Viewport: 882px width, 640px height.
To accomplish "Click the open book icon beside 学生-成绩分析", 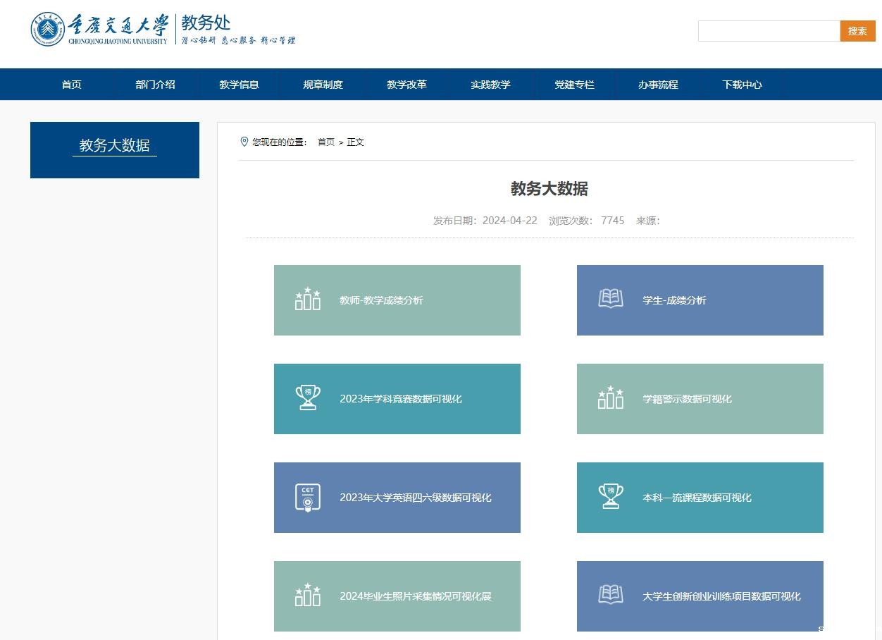I will [x=611, y=299].
